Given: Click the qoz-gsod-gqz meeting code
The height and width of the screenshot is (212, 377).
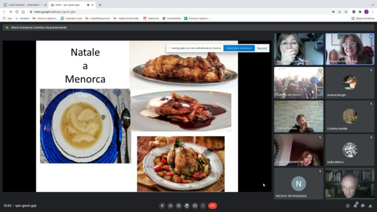Looking at the screenshot, I should [26, 206].
